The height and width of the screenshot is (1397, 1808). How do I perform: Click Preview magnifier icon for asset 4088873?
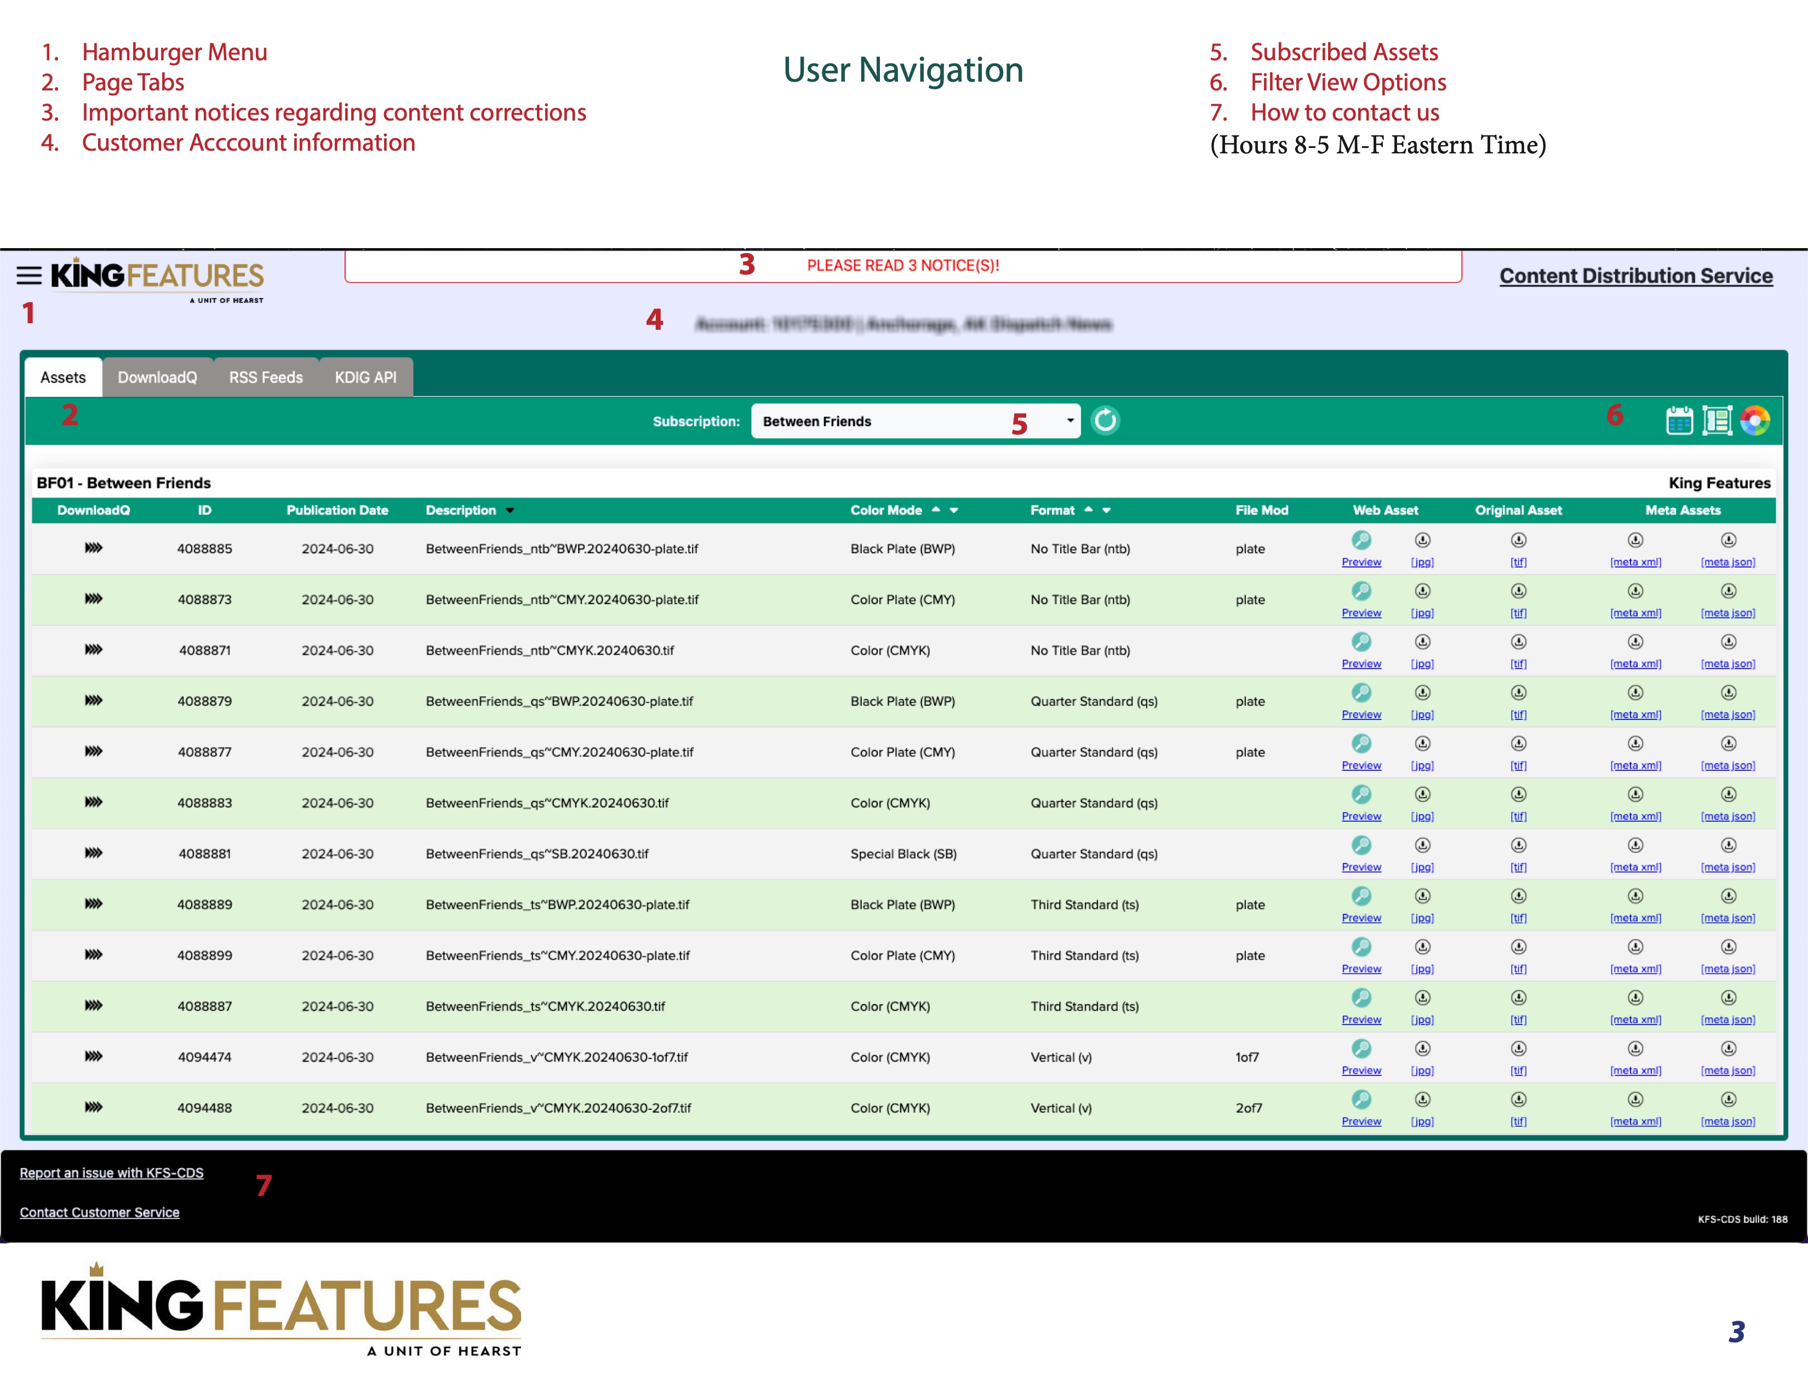click(x=1361, y=591)
